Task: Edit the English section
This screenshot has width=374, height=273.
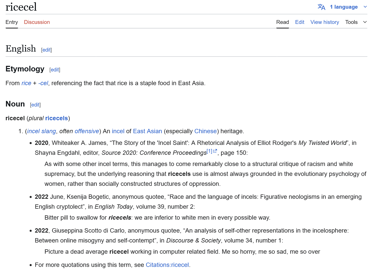Action: coord(47,50)
